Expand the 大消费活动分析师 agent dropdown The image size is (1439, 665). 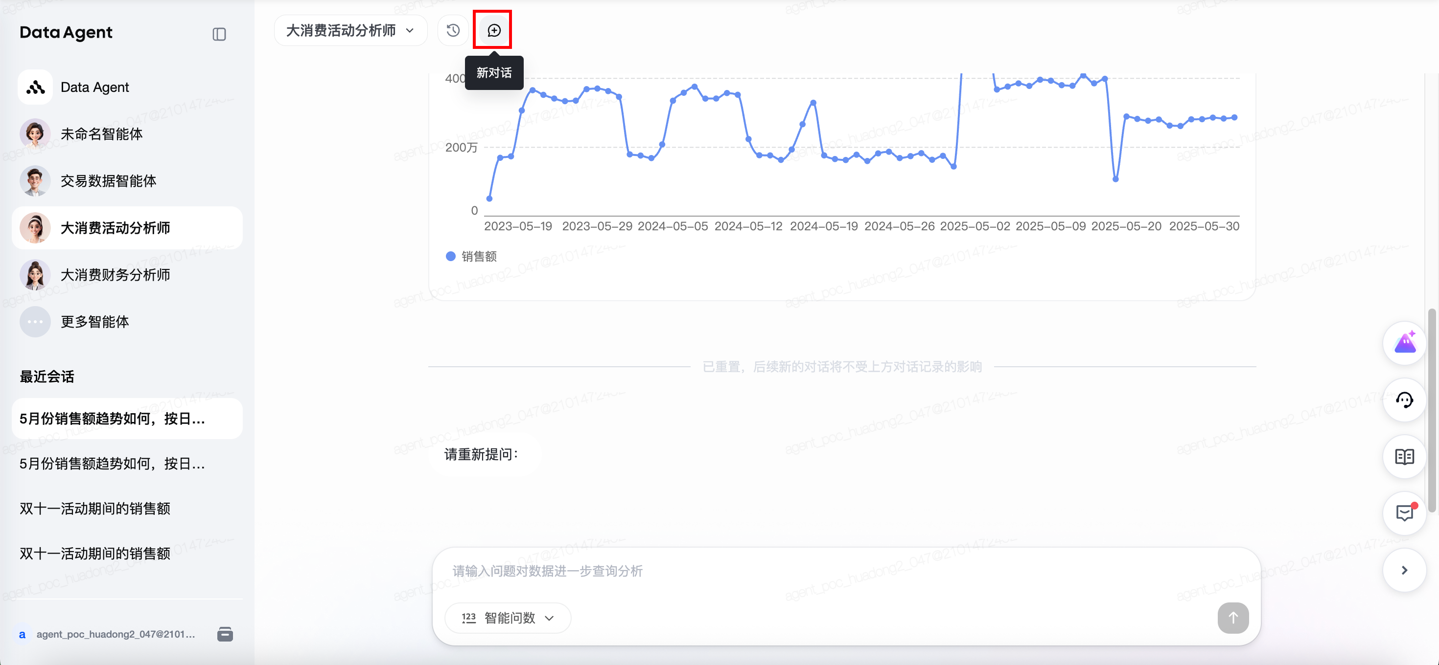350,30
